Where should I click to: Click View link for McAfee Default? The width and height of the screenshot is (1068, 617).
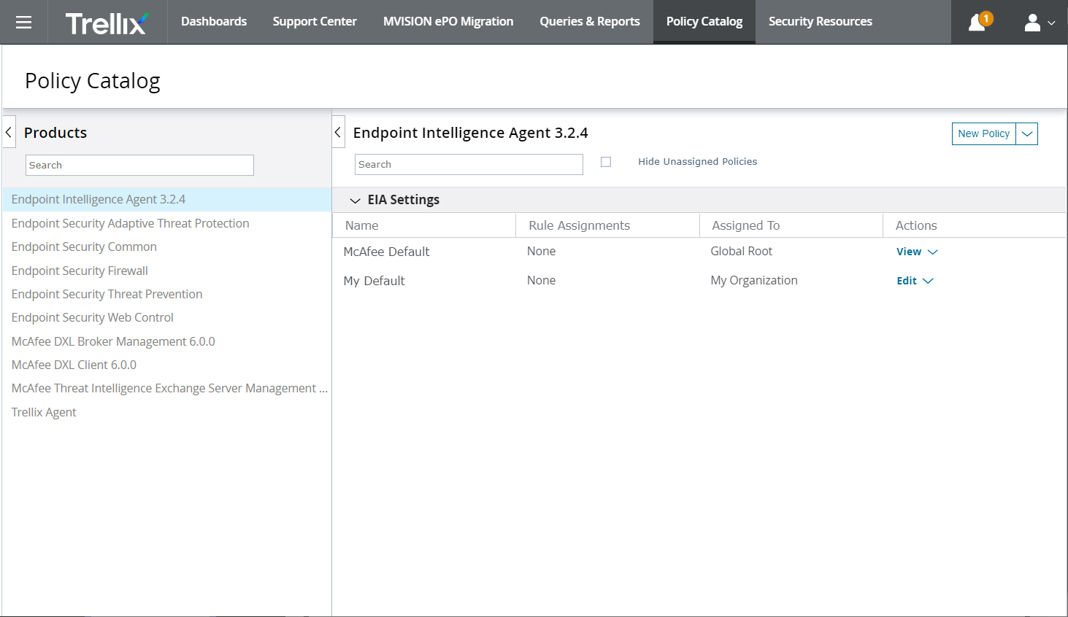tap(909, 252)
